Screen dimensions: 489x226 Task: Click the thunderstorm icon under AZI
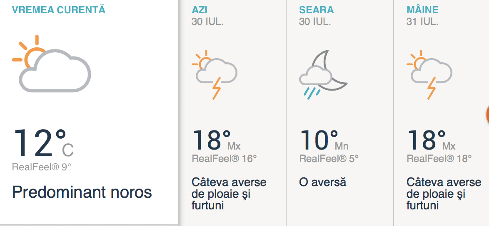coord(215,75)
